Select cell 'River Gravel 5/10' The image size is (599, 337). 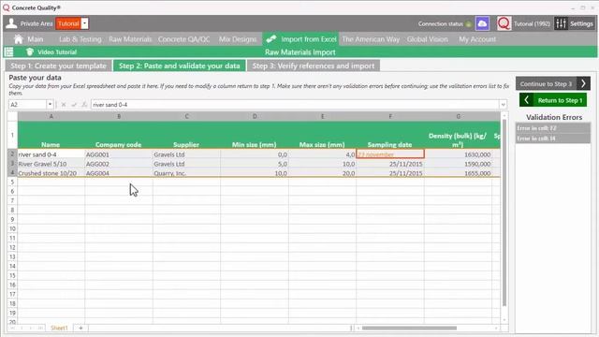pyautogui.click(x=51, y=164)
